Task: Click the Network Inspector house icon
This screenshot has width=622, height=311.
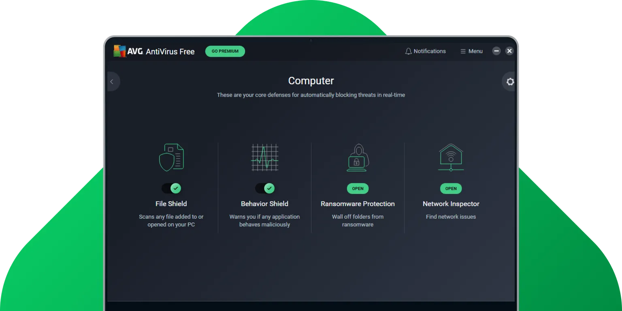Action: point(451,157)
